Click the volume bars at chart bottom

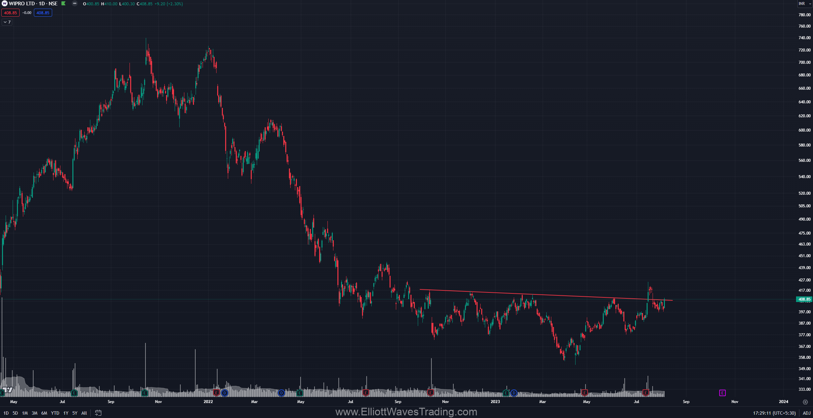(332, 393)
